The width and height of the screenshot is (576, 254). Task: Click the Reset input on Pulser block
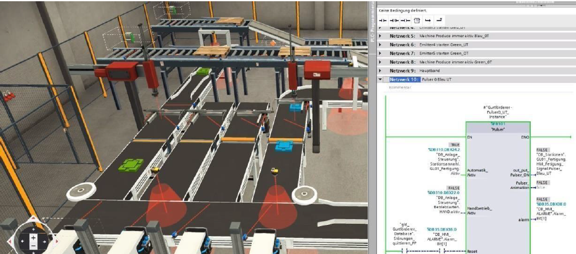tap(474, 252)
